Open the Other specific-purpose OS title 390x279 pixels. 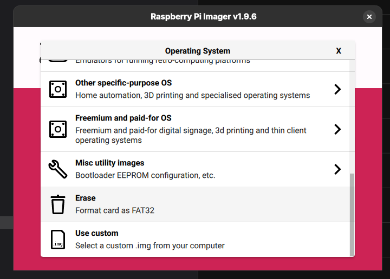[x=123, y=83]
